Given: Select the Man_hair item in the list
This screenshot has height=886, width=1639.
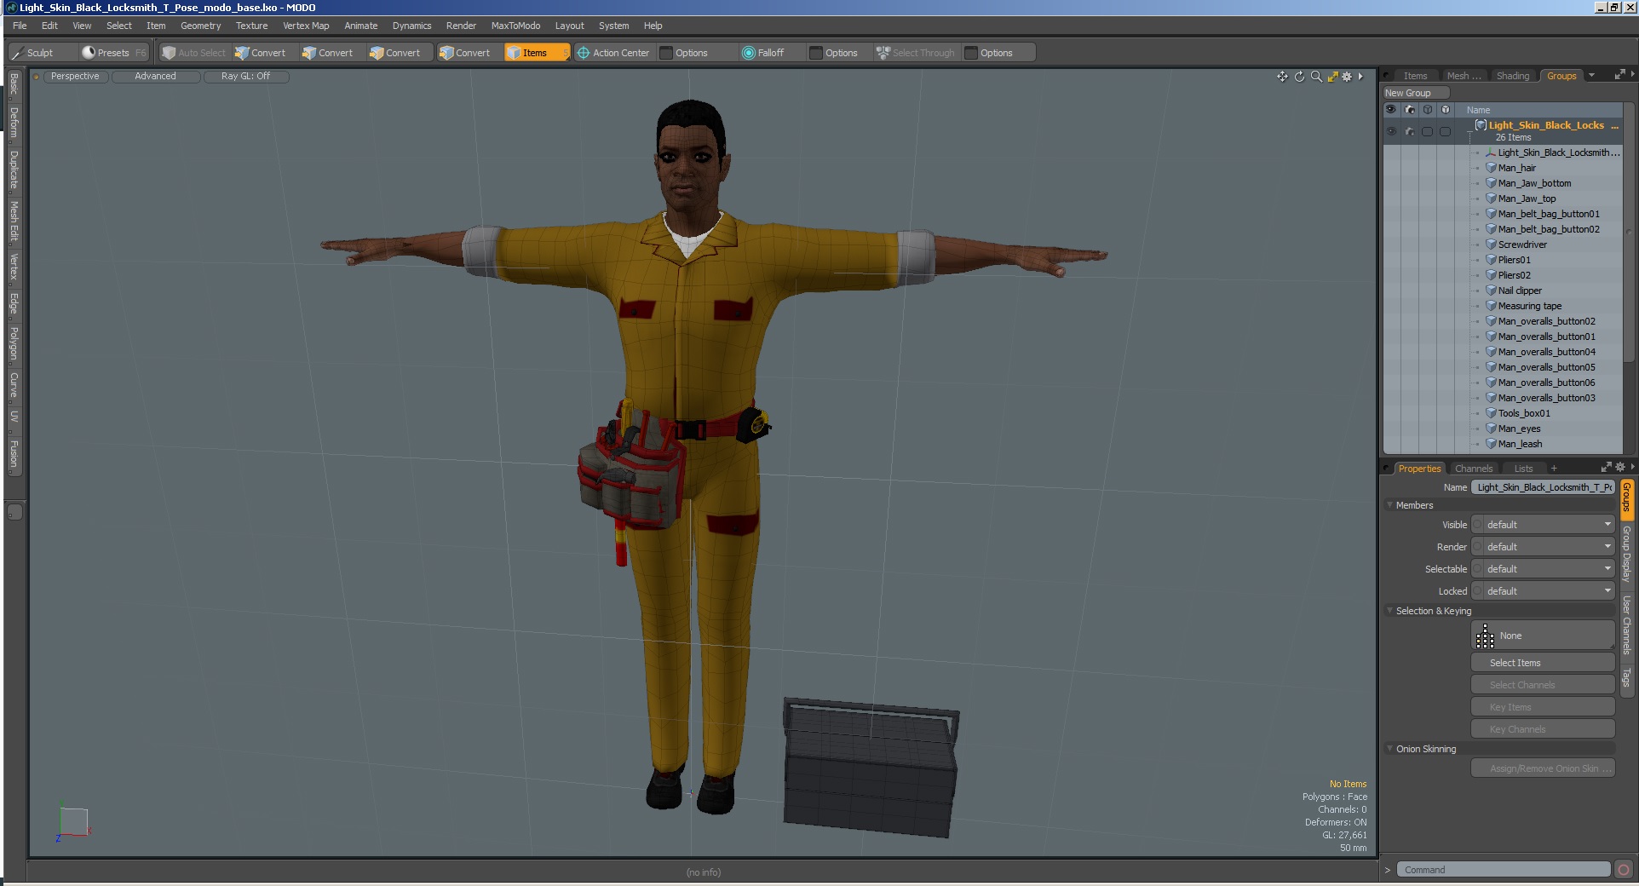Looking at the screenshot, I should [x=1517, y=168].
